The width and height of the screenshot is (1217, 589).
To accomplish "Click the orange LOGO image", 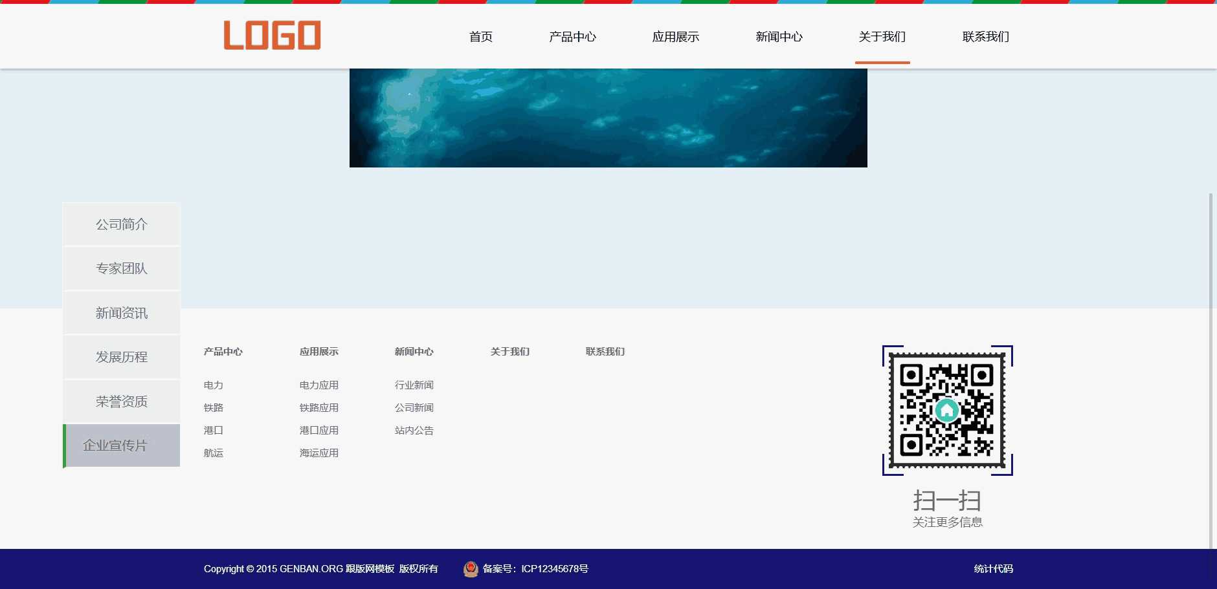I will point(272,37).
